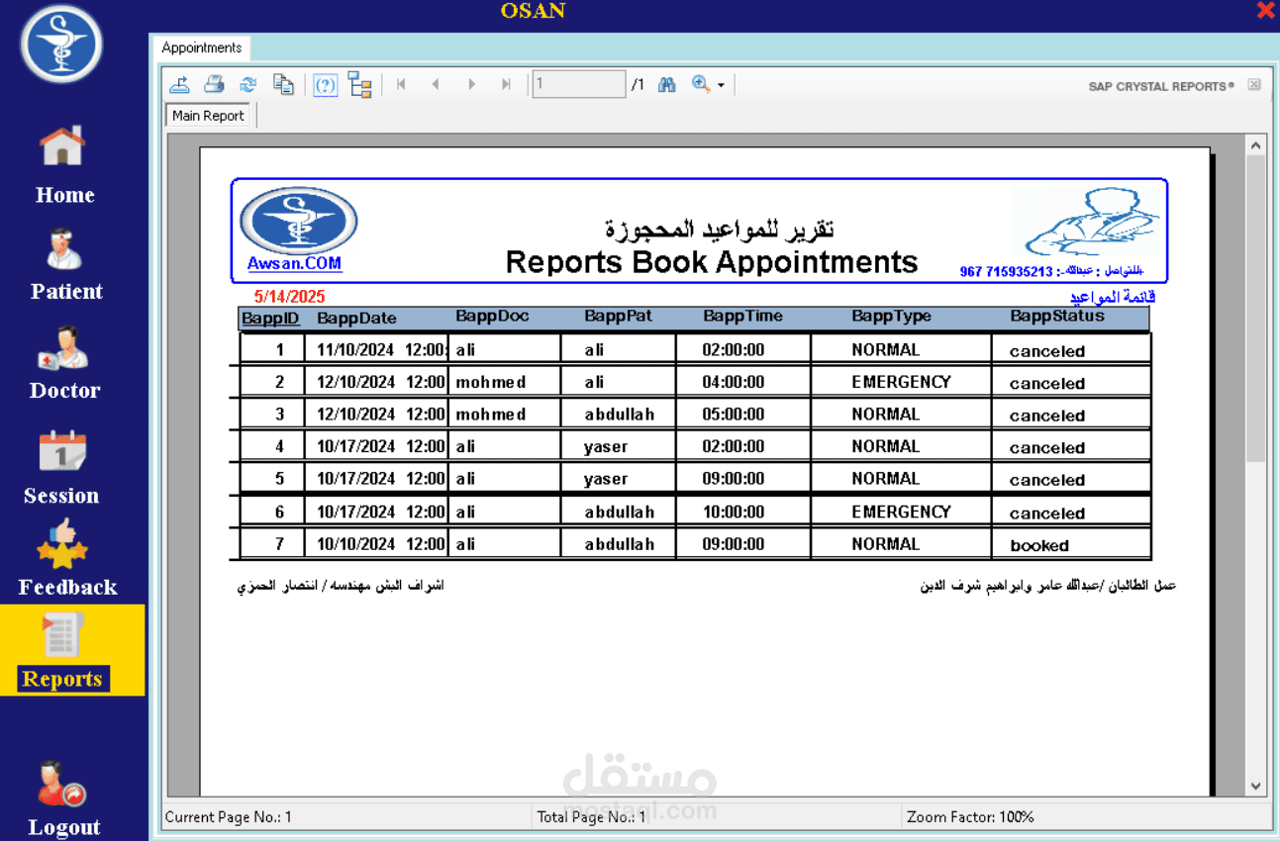The height and width of the screenshot is (841, 1280).
Task: Select the Main Report tab
Action: [x=208, y=116]
